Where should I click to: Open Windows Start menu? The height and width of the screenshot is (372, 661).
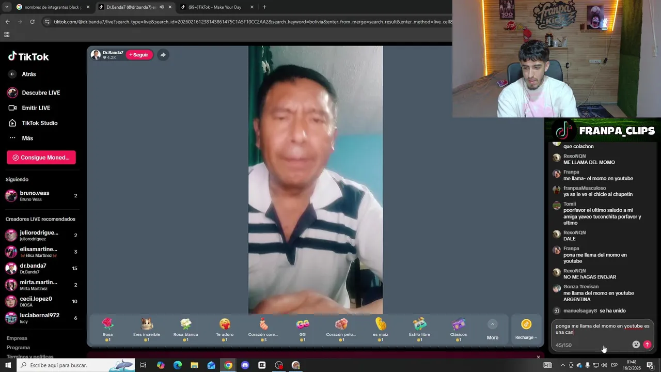[8, 365]
